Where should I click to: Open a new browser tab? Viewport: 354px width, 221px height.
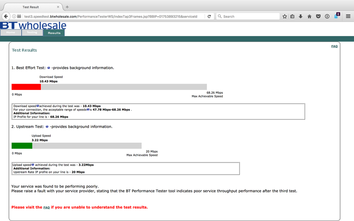click(67, 7)
